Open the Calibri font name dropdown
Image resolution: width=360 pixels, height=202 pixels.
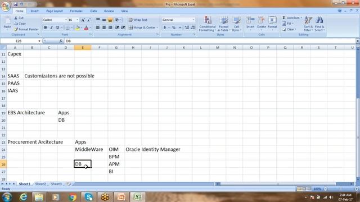pyautogui.click(x=66, y=20)
